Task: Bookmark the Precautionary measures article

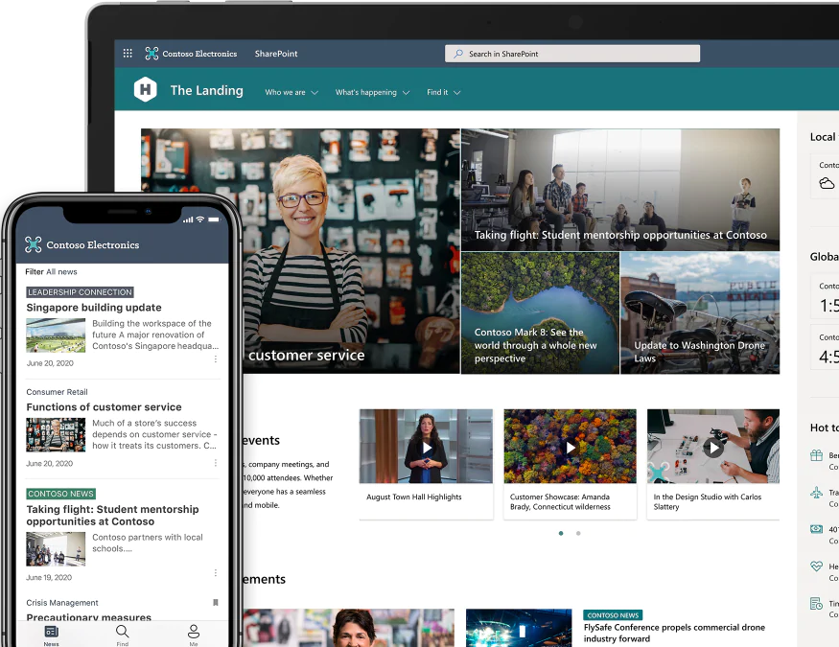Action: tap(215, 603)
